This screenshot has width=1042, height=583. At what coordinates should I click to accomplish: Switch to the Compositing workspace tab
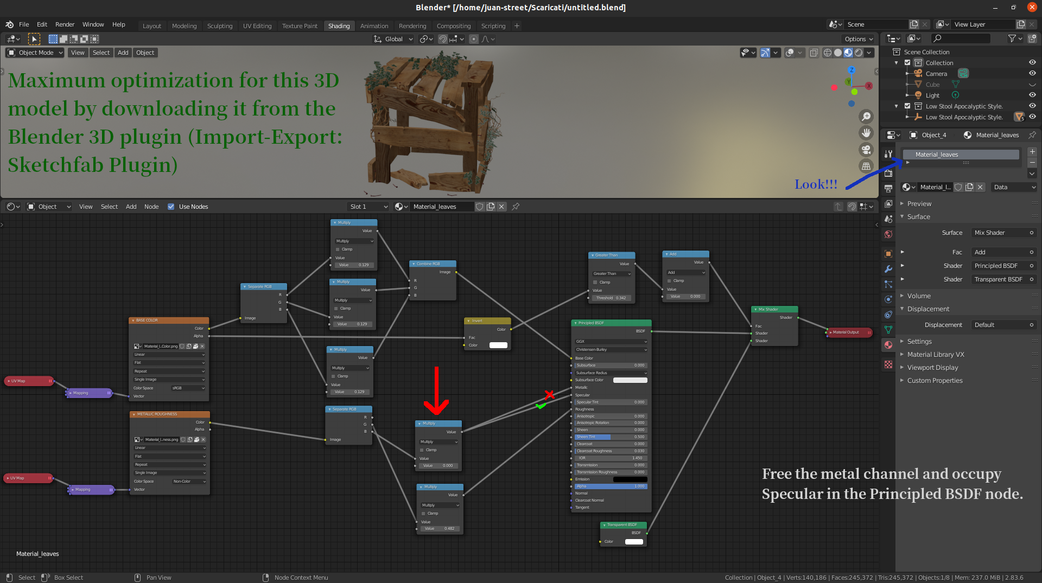pos(454,26)
